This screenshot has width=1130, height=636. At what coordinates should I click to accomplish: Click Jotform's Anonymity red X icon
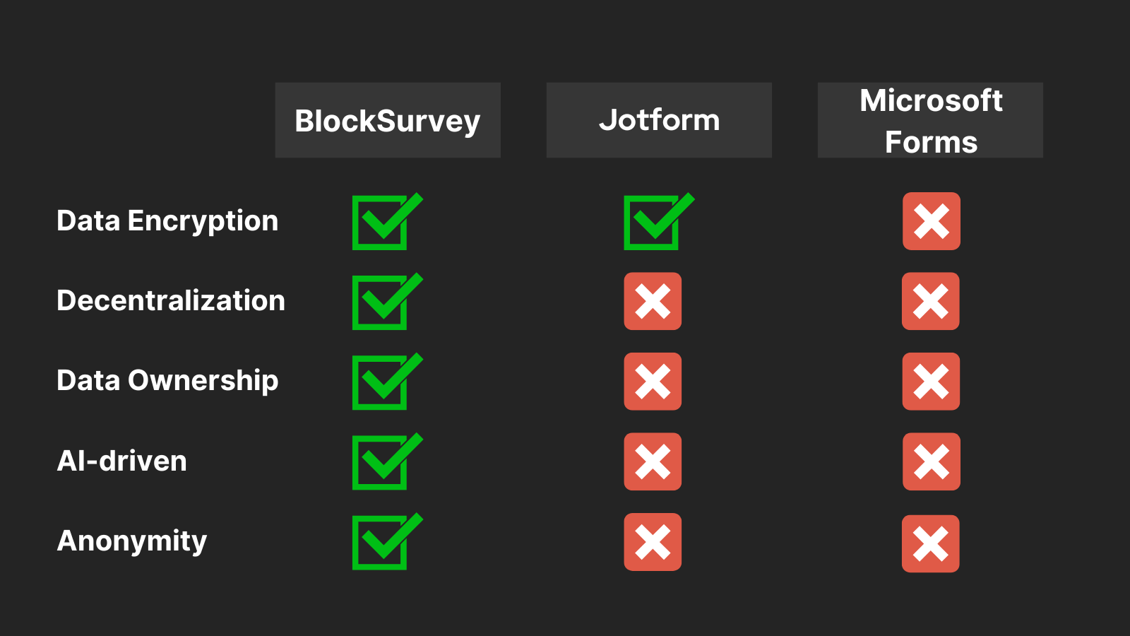click(653, 542)
